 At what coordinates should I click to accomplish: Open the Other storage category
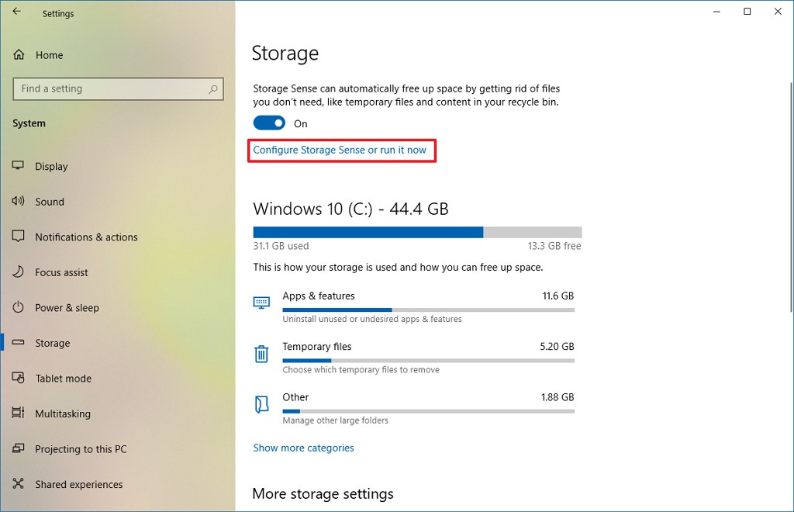click(x=295, y=397)
